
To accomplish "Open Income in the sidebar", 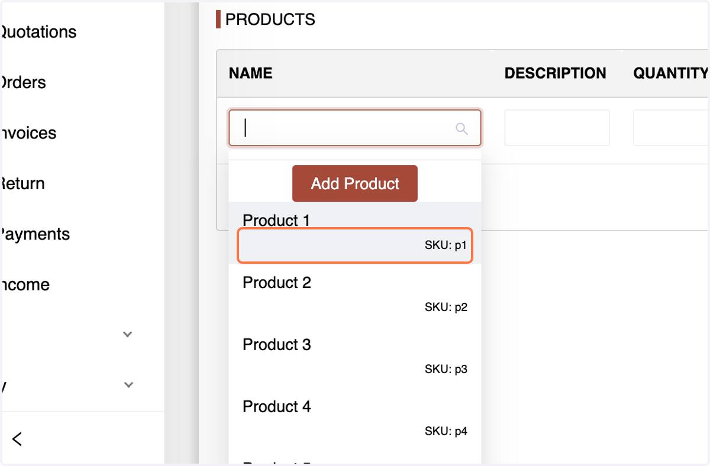I will (25, 284).
